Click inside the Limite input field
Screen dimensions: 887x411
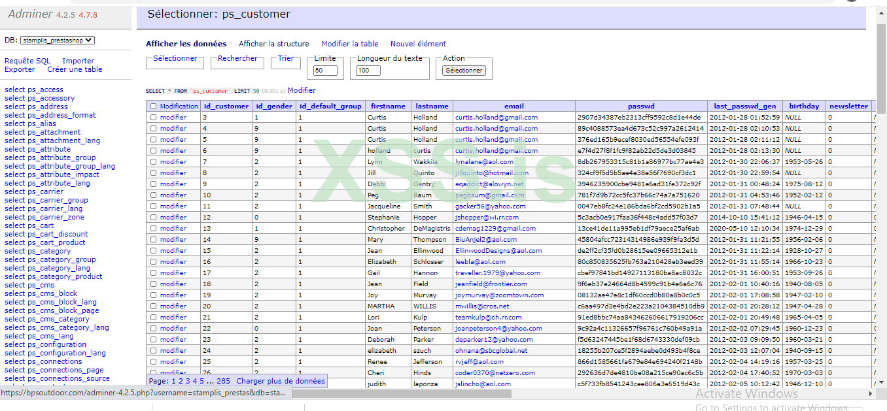(x=325, y=69)
